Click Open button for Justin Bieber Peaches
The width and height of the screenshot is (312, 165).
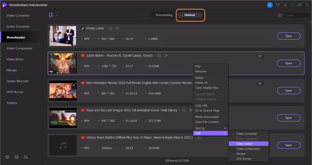coord(289,63)
